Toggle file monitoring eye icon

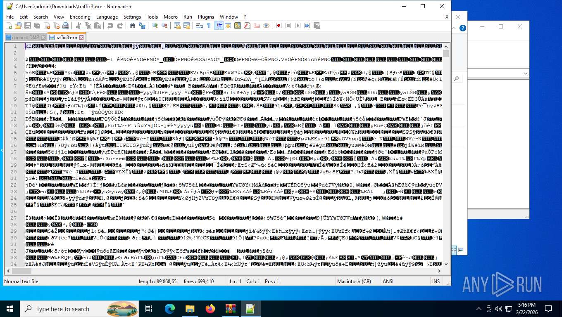266,26
